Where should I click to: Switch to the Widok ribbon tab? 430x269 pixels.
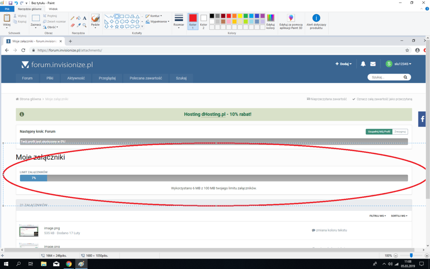(x=53, y=9)
